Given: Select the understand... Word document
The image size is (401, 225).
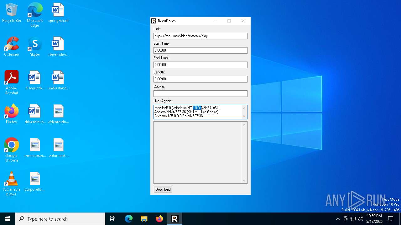Looking at the screenshot, I should (58, 81).
